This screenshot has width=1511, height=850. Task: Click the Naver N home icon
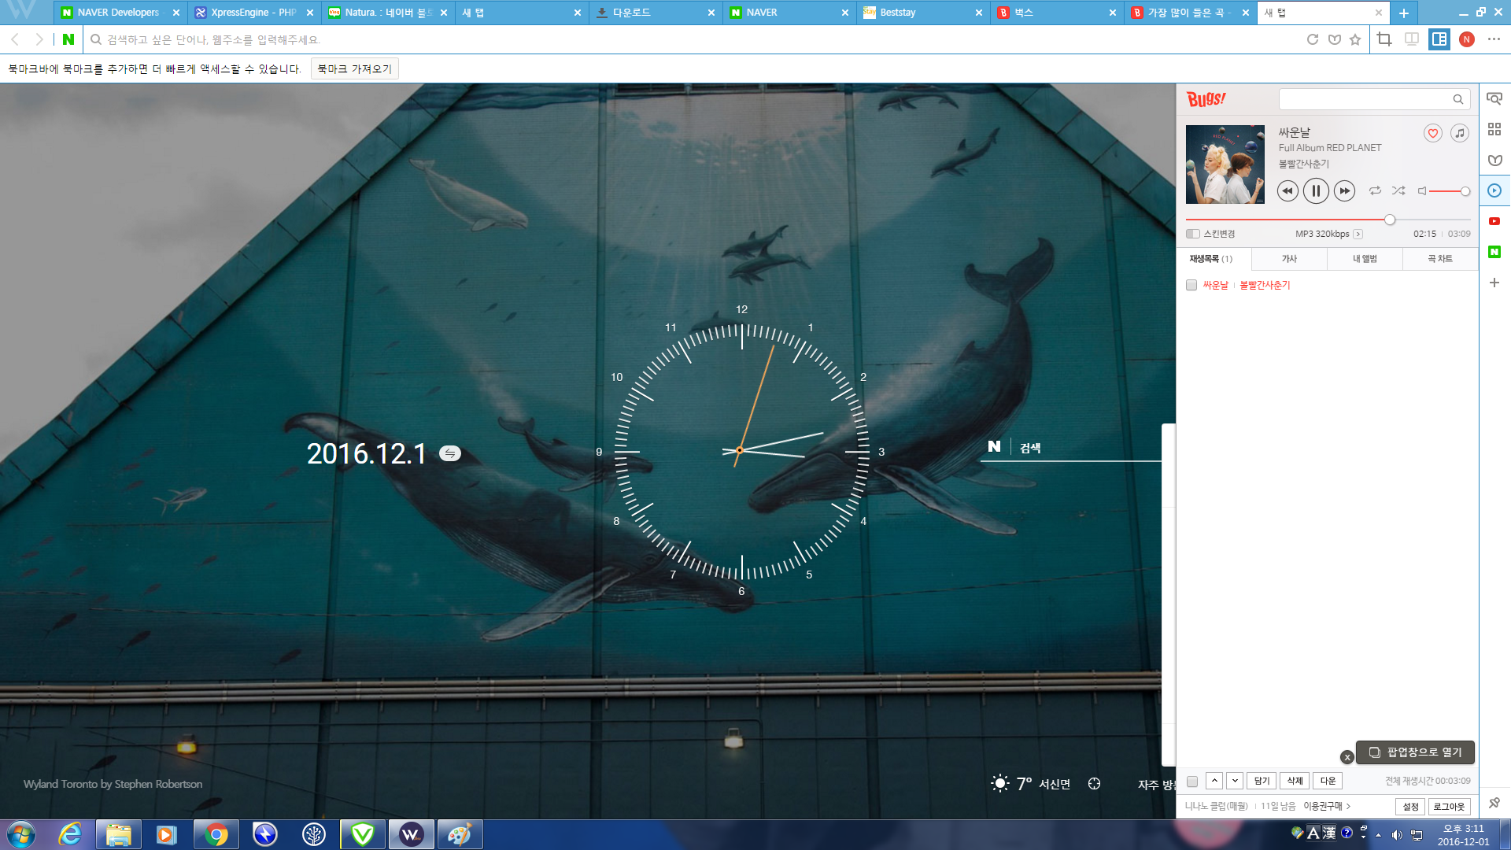pos(68,39)
